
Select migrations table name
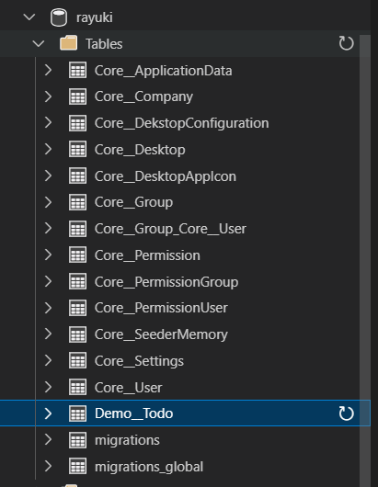click(x=127, y=440)
